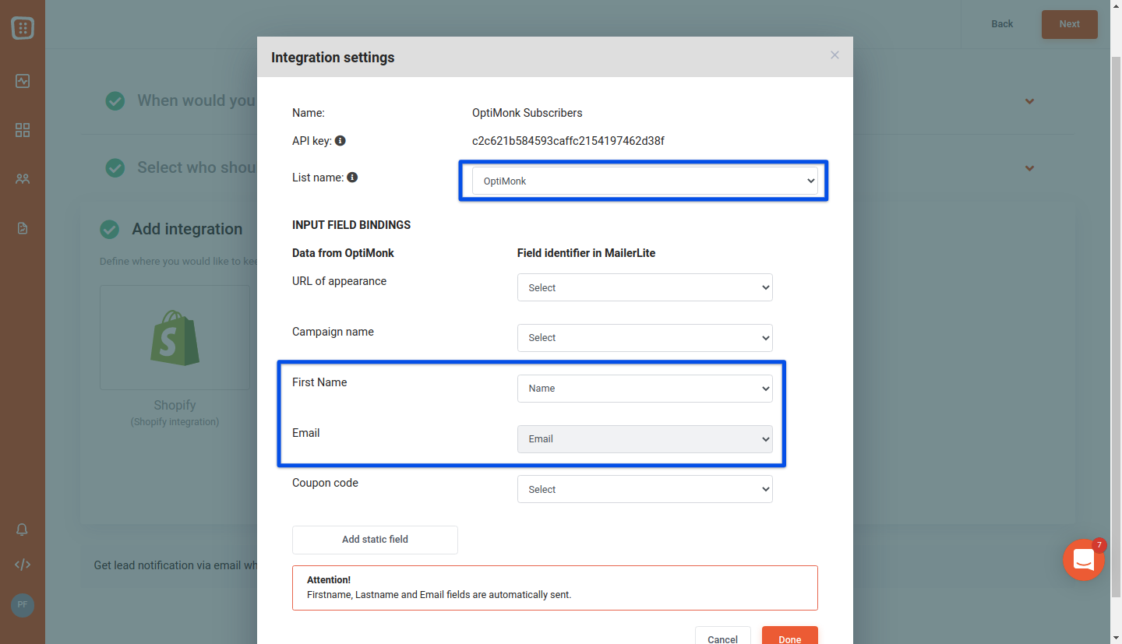1122x644 pixels.
Task: Click the API key value text
Action: 568,141
